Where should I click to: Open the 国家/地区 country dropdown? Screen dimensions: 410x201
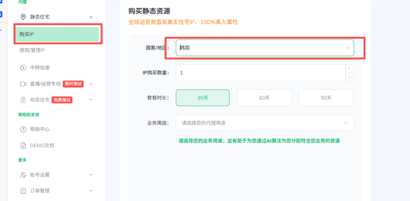pyautogui.click(x=265, y=48)
